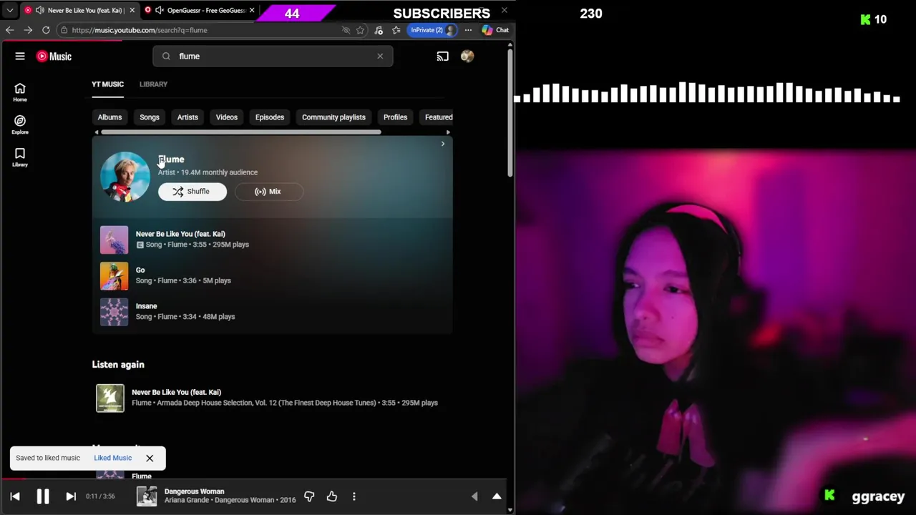Shuffle Flume's music
916x515 pixels.
tap(193, 192)
